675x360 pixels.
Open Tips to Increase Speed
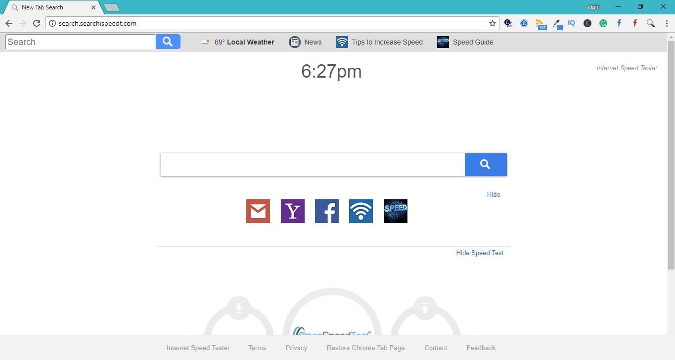379,42
